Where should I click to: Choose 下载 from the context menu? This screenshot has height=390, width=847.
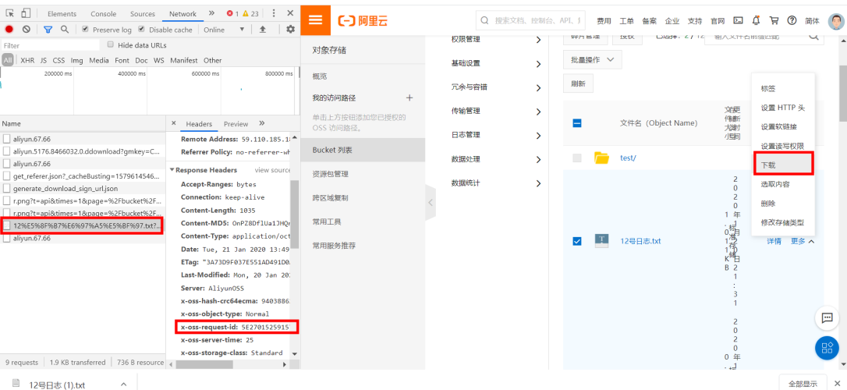click(782, 165)
